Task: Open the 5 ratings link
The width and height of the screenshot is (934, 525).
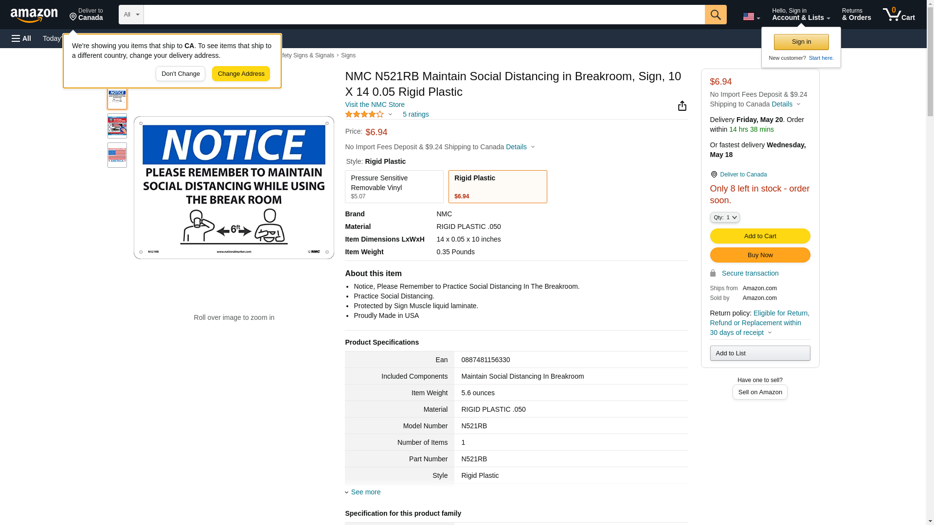Action: pos(415,114)
